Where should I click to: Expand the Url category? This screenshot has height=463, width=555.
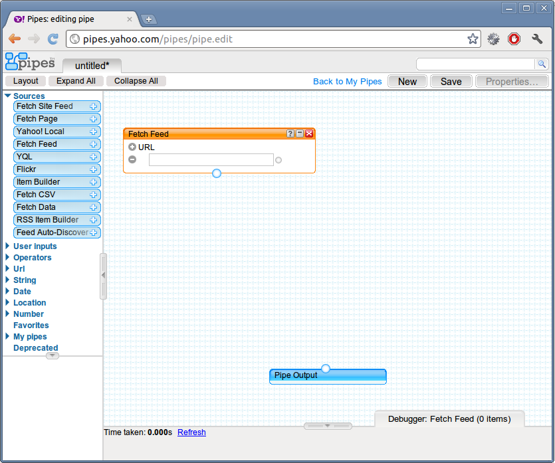tap(7, 268)
